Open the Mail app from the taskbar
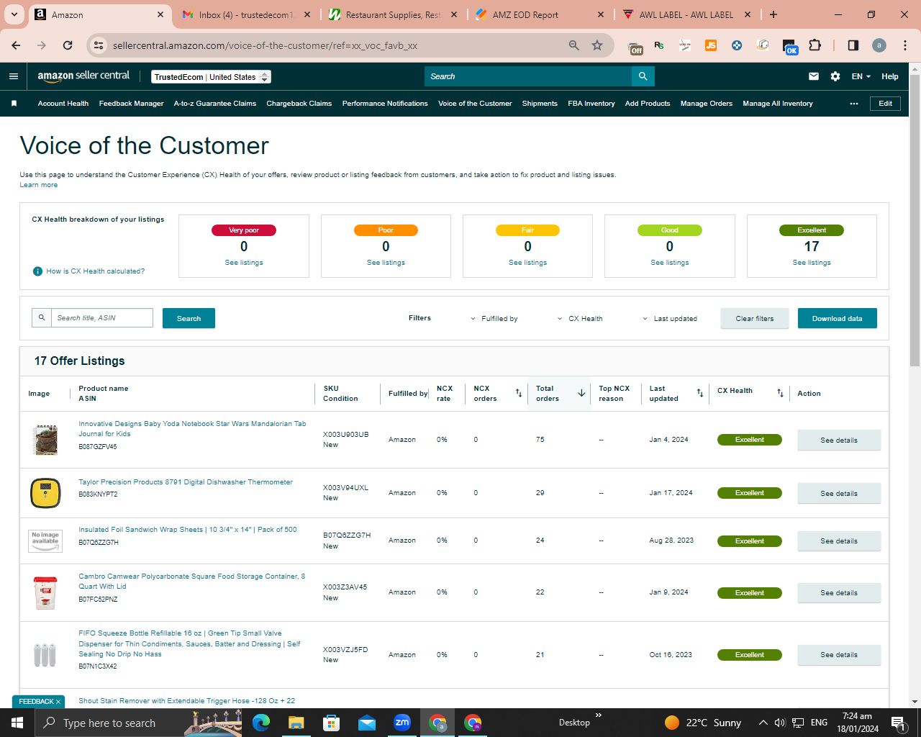921x737 pixels. 367,723
